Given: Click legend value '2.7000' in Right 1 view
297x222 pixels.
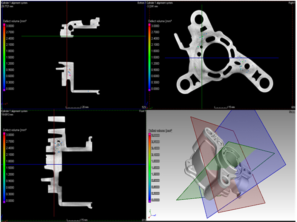Looking at the screenshot, I should tap(155, 32).
